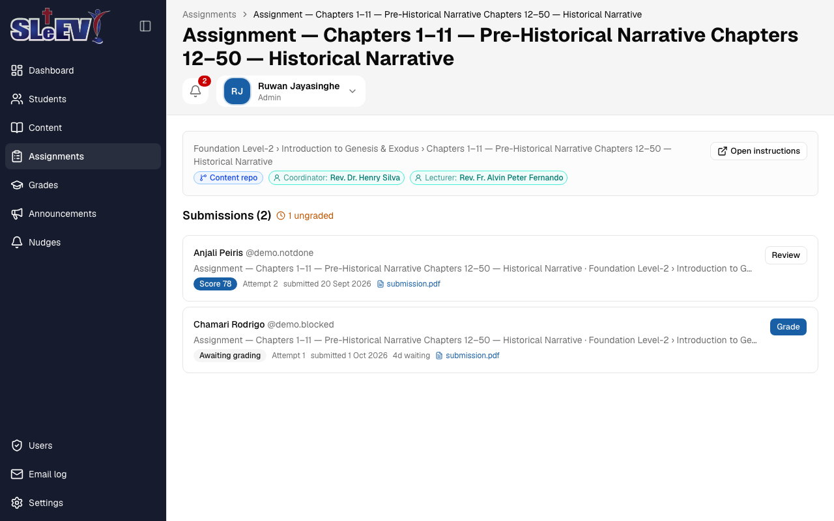Click the Open instructions button
This screenshot has height=521, width=834.
click(758, 151)
